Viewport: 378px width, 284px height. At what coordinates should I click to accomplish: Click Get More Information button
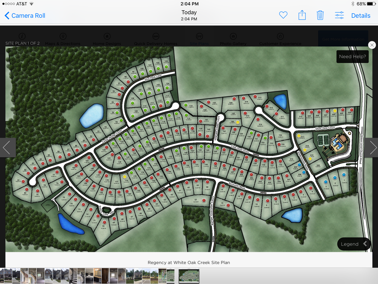(343, 39)
